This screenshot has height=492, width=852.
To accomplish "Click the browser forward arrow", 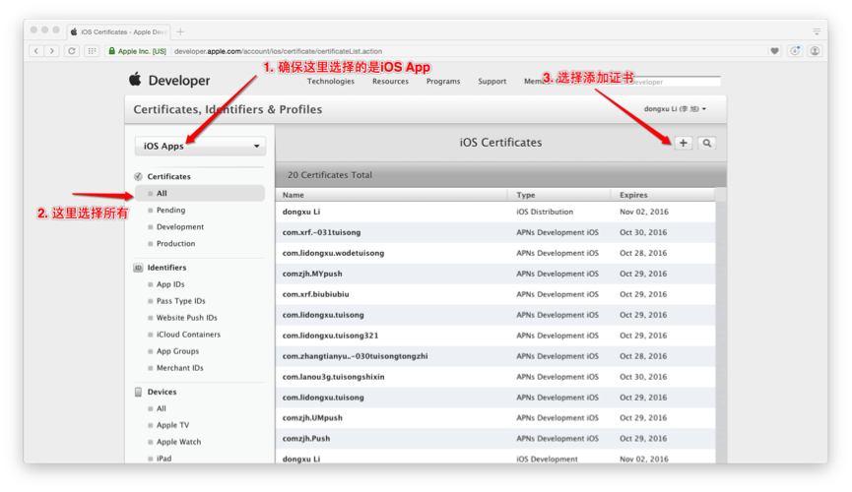I will pos(52,51).
